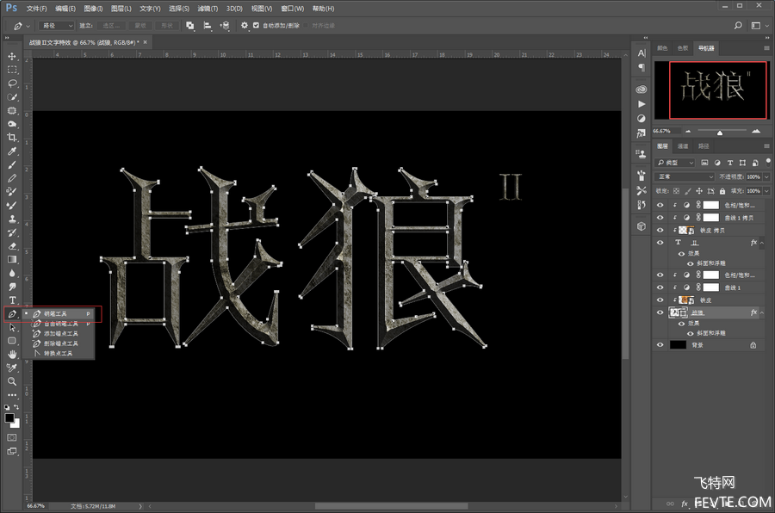Select the Eraser tool
775x513 pixels.
pos(12,246)
